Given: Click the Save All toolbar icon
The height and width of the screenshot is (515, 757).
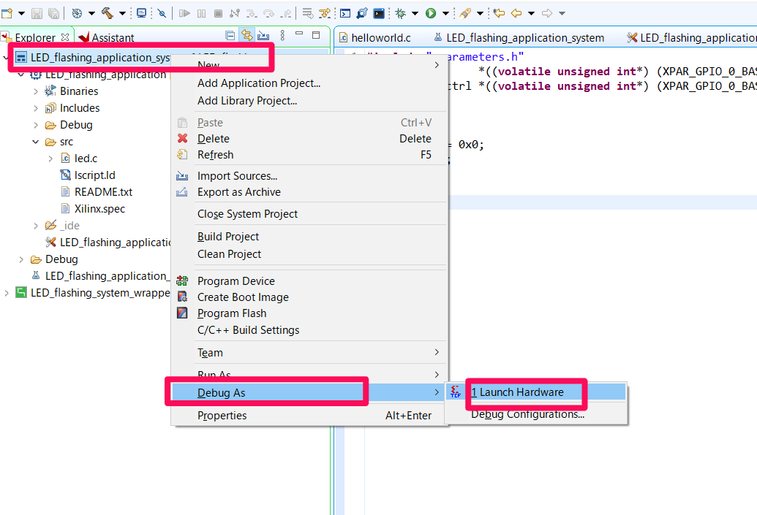Looking at the screenshot, I should tap(53, 13).
